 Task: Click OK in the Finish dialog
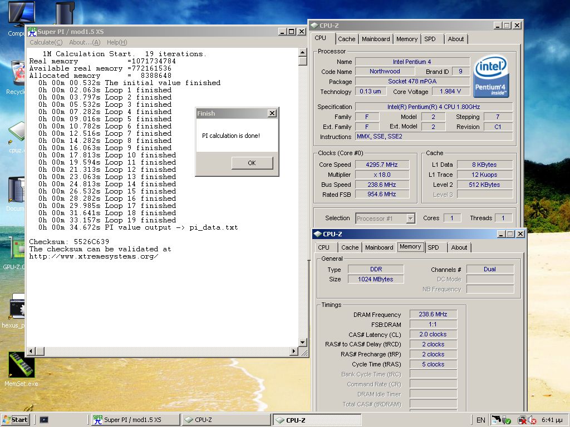252,163
